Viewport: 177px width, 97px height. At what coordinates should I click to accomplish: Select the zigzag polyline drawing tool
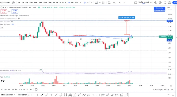point(84,95)
